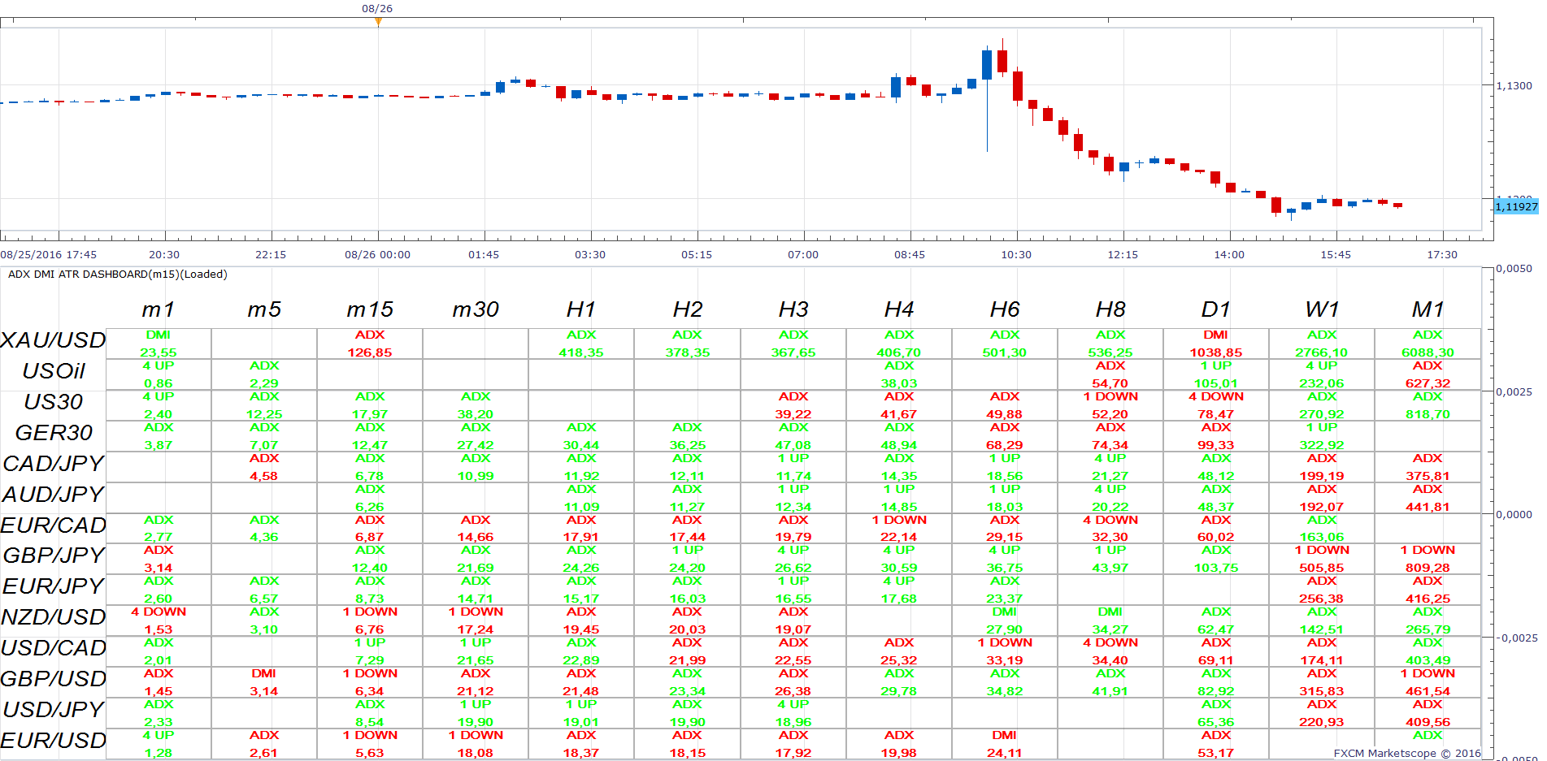The image size is (1547, 761).
Task: Select the red ADX value 126,85
Action: point(370,352)
